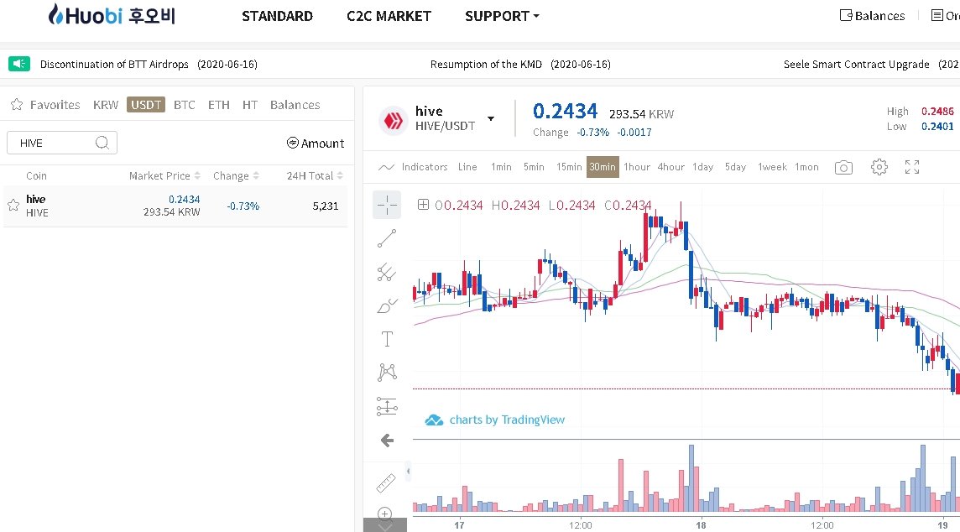Select the brush drawing tool

[x=387, y=305]
